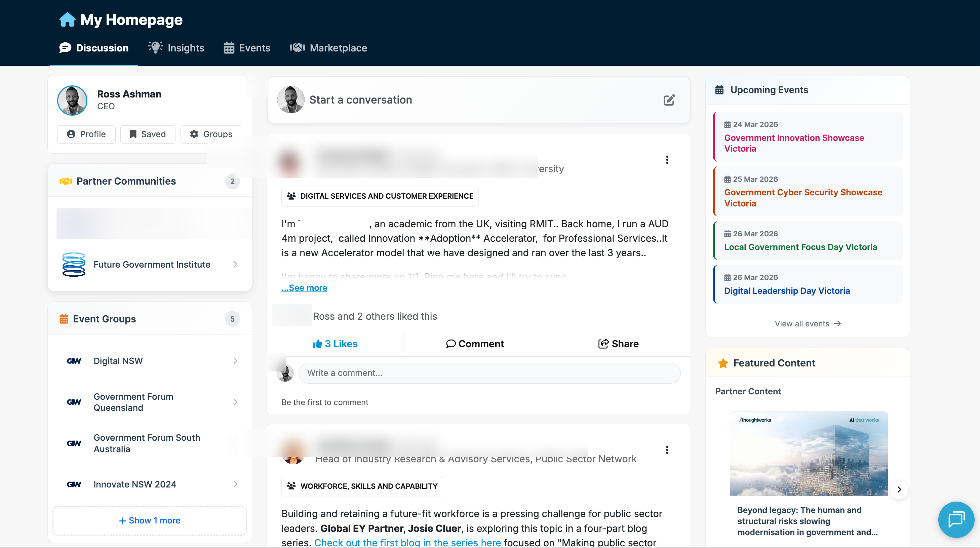Open the Discussion tab
Image resolution: width=980 pixels, height=548 pixels.
(94, 48)
